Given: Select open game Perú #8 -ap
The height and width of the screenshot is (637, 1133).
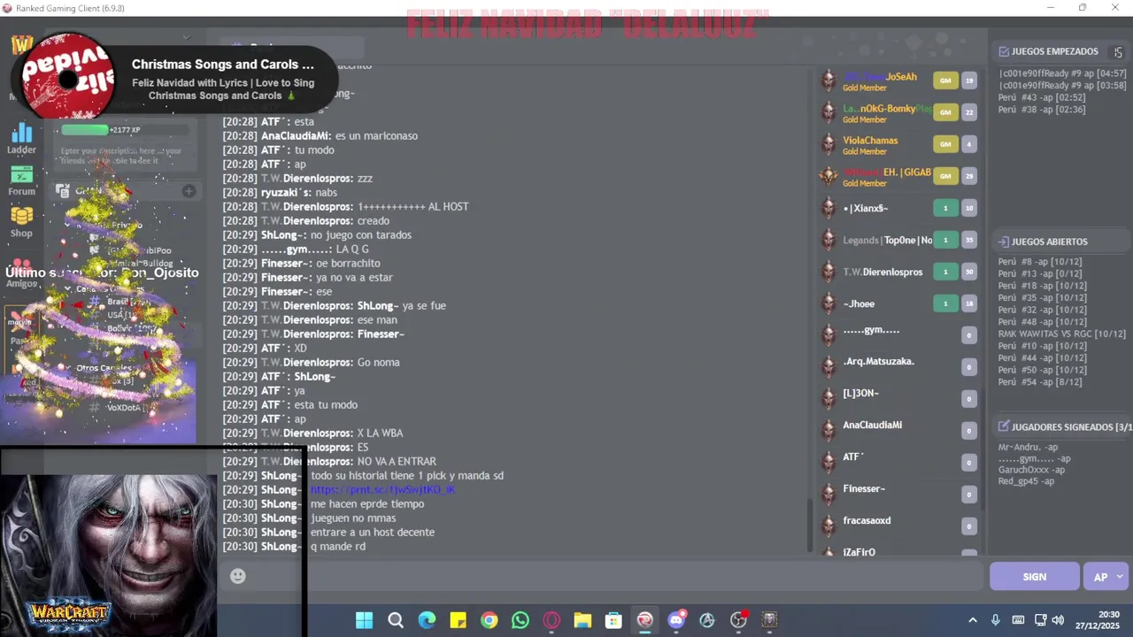Looking at the screenshot, I should click(1040, 262).
